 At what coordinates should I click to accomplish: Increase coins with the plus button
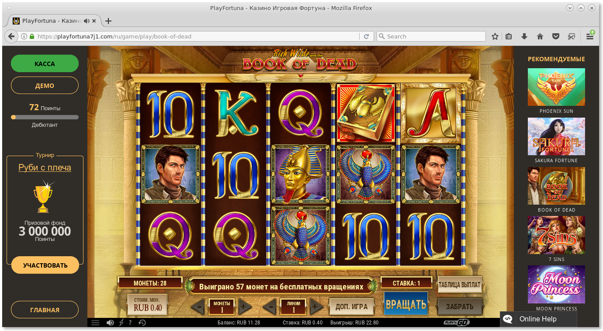click(x=243, y=307)
